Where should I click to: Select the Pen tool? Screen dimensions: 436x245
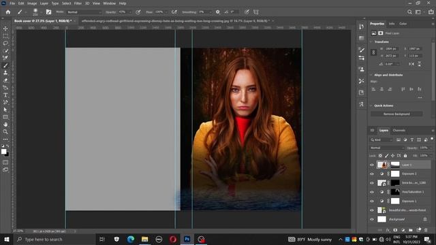5,102
